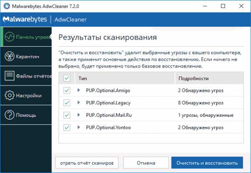Click the AdwCleaner app icon in title bar
The width and height of the screenshot is (251, 173).
[6, 6]
